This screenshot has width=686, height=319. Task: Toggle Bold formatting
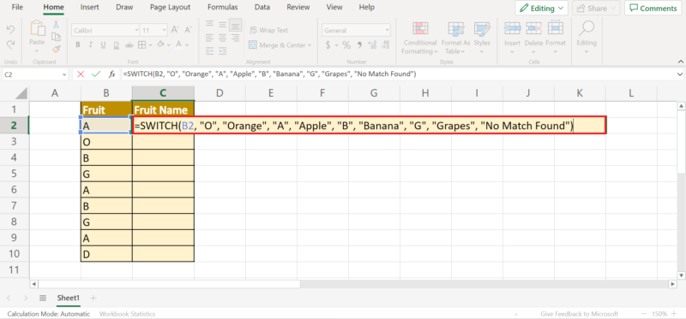click(x=78, y=45)
